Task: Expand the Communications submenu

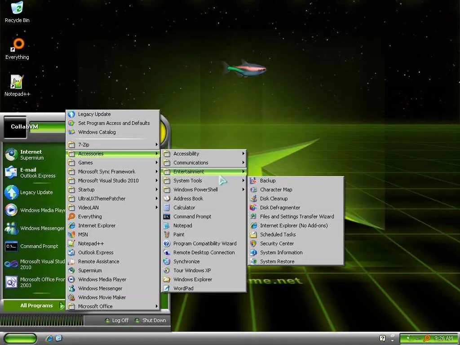Action: [x=204, y=163]
